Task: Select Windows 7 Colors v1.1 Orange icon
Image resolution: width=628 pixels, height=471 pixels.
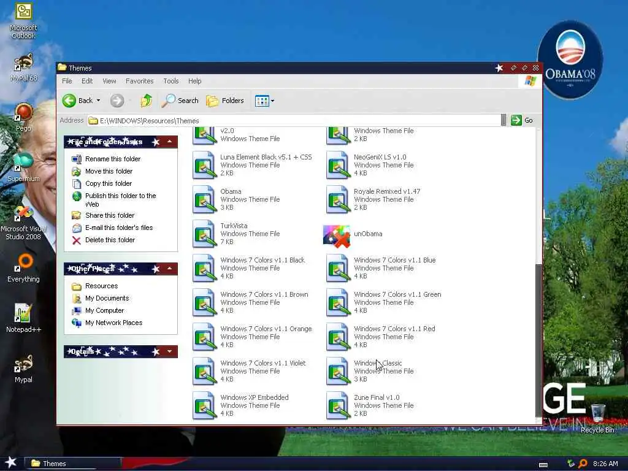Action: click(205, 337)
